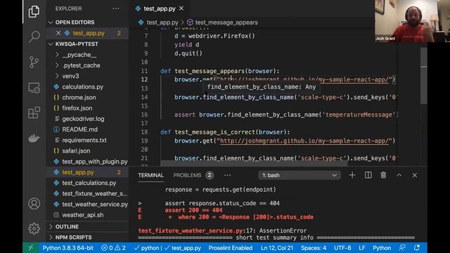Open test_weather_service.py in explorer

(x=87, y=205)
